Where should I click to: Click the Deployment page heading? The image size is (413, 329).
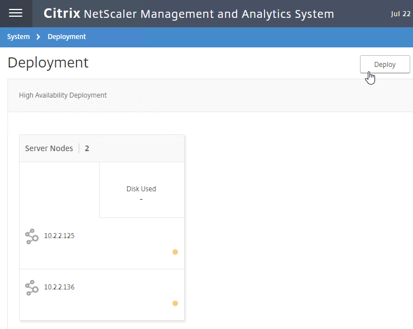(48, 63)
